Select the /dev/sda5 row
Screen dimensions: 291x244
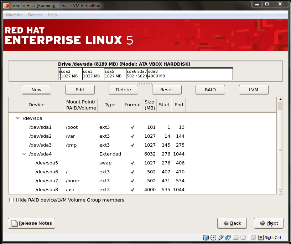click(142, 163)
